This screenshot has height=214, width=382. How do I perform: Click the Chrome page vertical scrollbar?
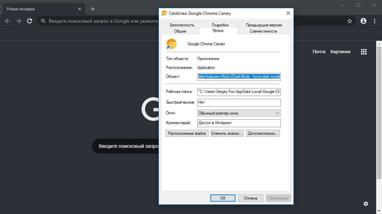click(379, 112)
